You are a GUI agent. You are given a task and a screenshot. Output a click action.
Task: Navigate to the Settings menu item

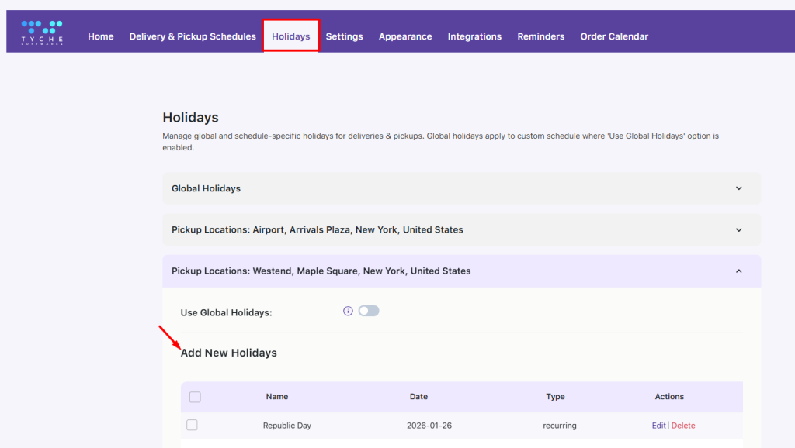(344, 36)
